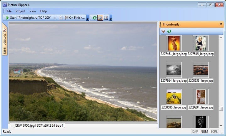Click the file name label 3207914_large.jpeg
Viewport: 226px width, 136px height.
point(174,80)
